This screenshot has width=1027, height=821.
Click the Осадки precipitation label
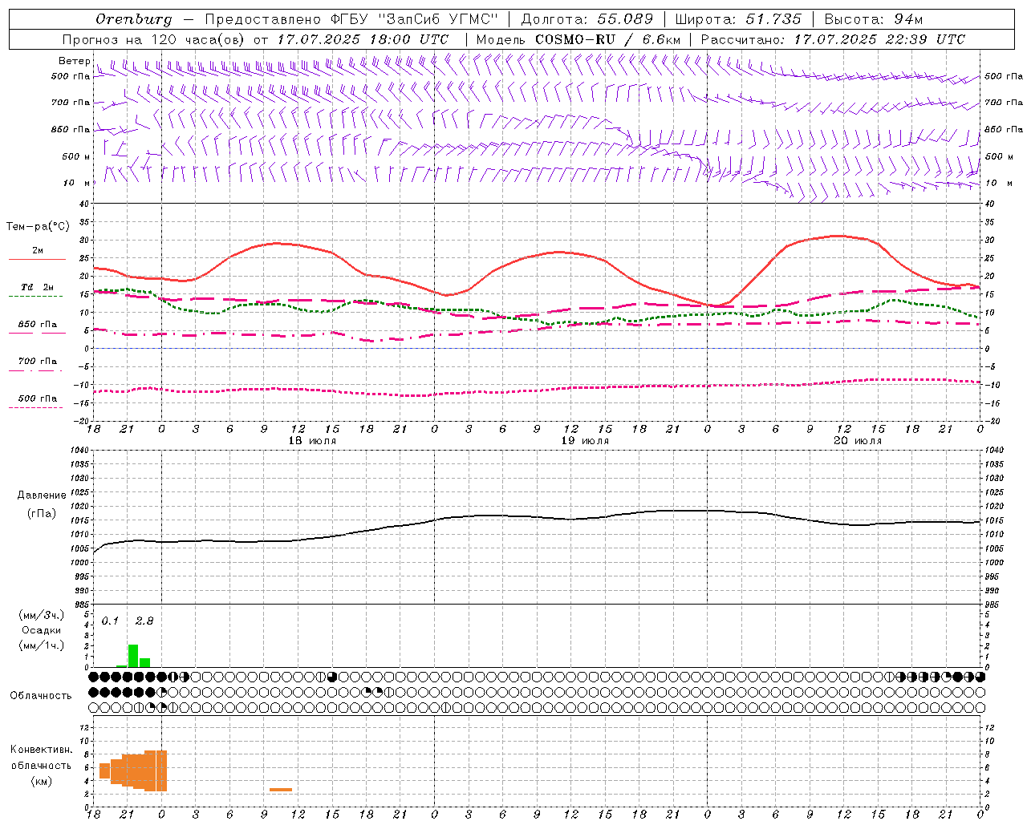coord(42,630)
